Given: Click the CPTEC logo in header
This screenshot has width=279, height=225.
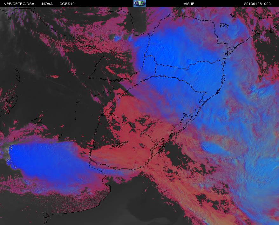Looking at the screenshot, I should coord(140,3).
